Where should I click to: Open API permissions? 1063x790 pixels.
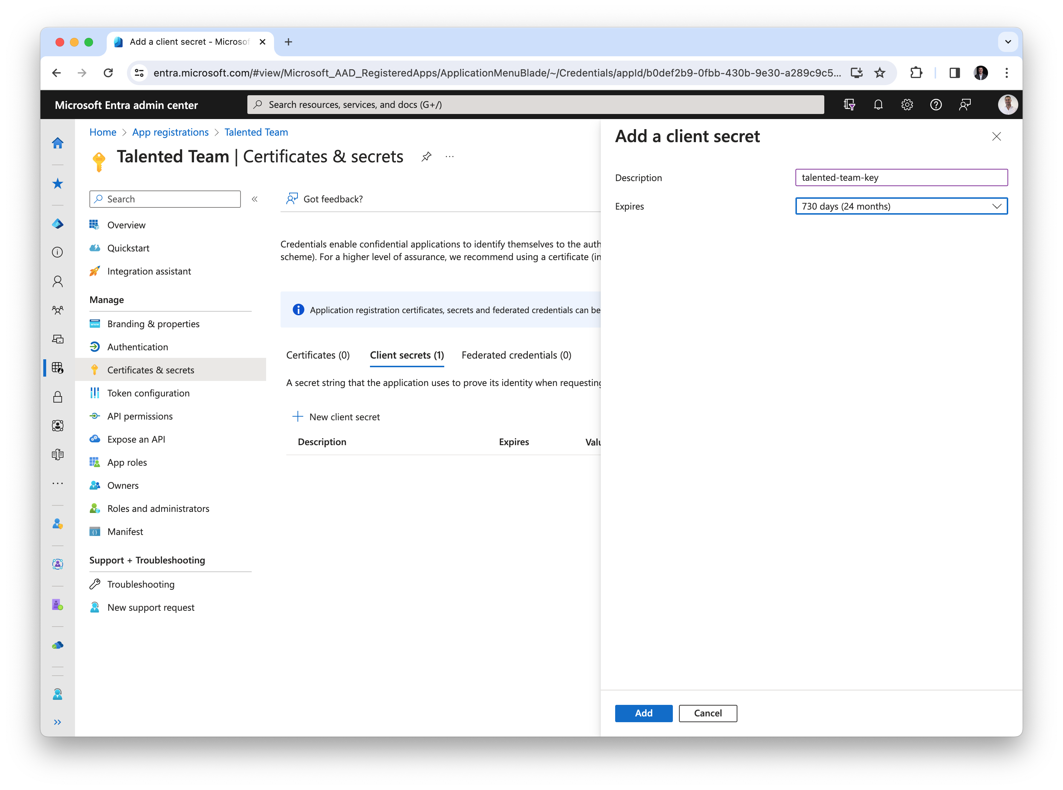coord(140,416)
